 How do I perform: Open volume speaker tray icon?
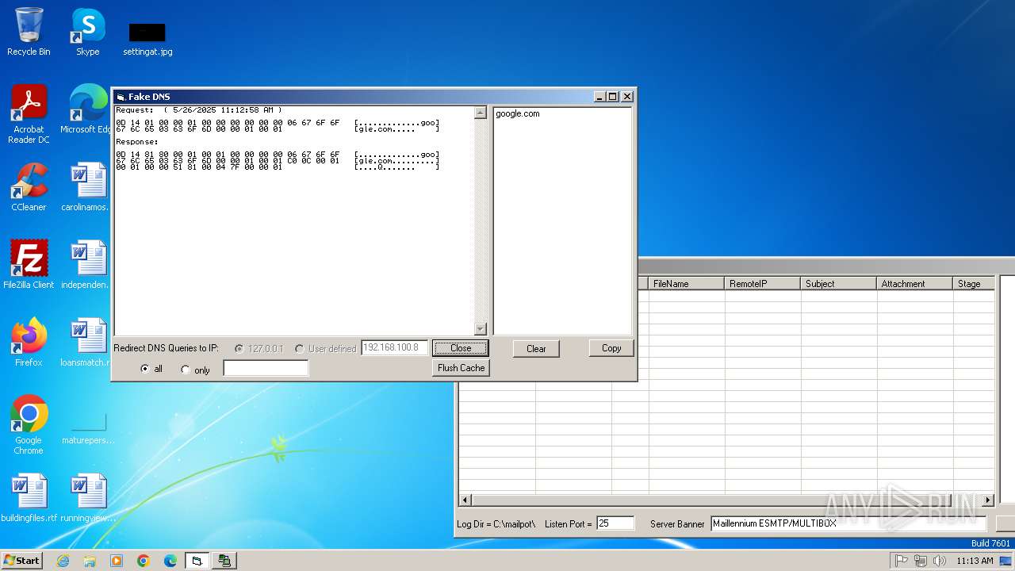(940, 561)
